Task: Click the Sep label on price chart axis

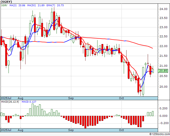Action: click(71, 98)
